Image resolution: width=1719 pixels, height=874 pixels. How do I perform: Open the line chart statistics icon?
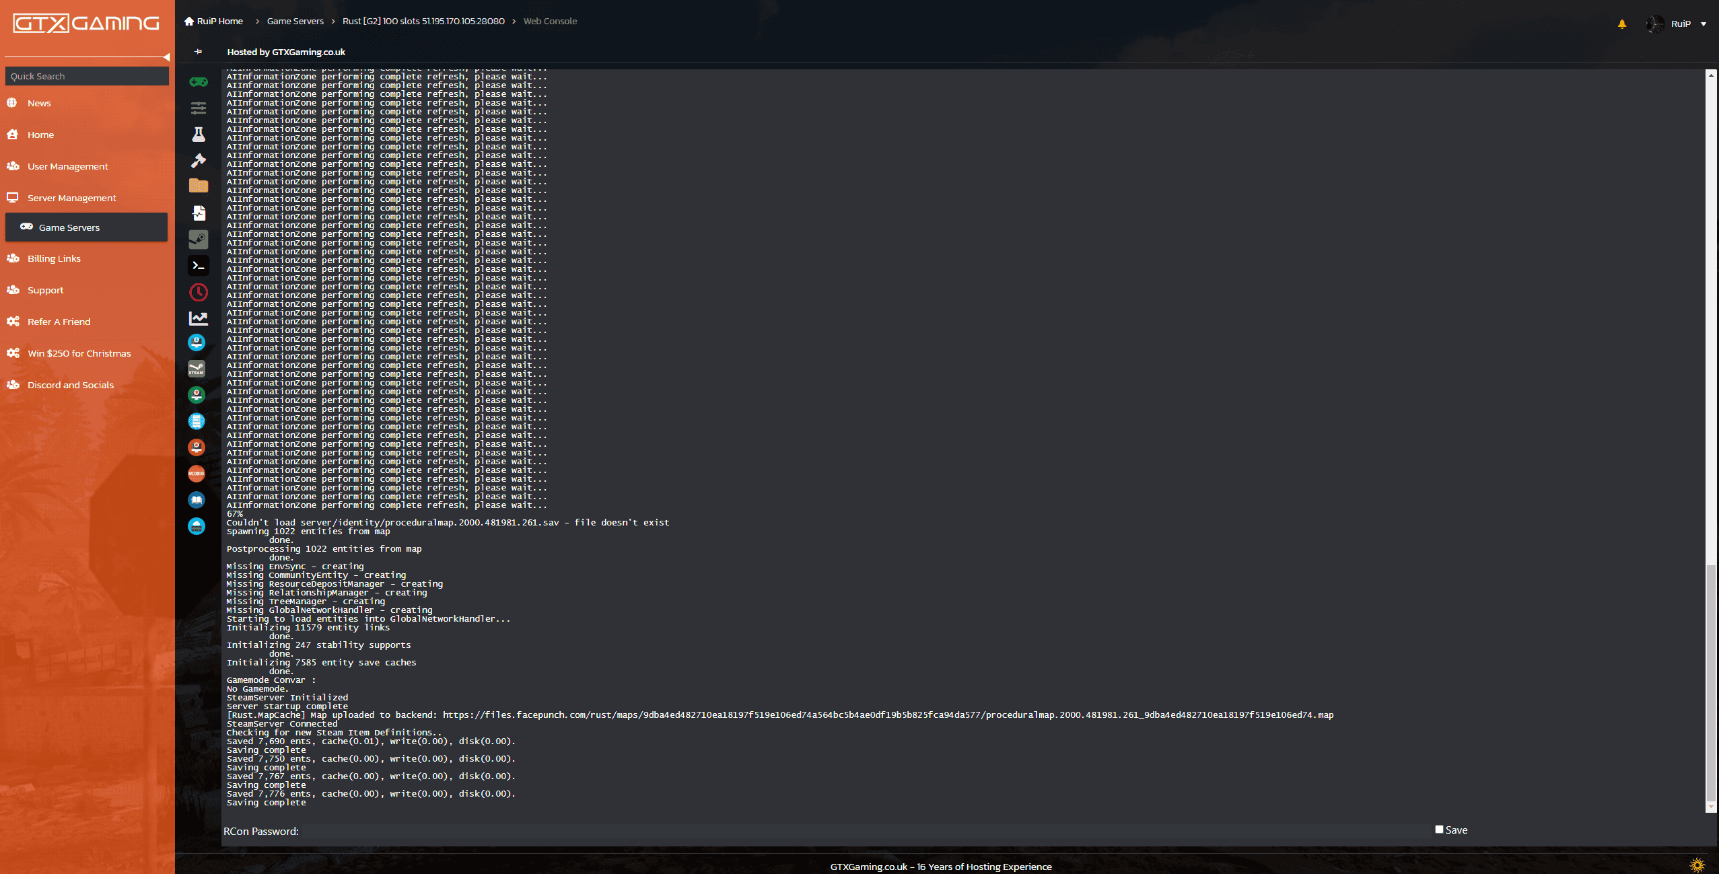point(198,318)
